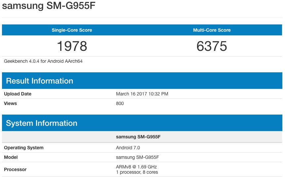The image size is (285, 177).
Task: Click the Processor row label
Action: (15, 169)
